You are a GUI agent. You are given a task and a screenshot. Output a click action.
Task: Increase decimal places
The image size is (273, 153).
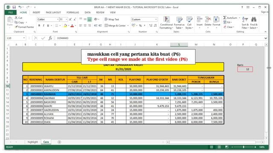pyautogui.click(x=151, y=25)
